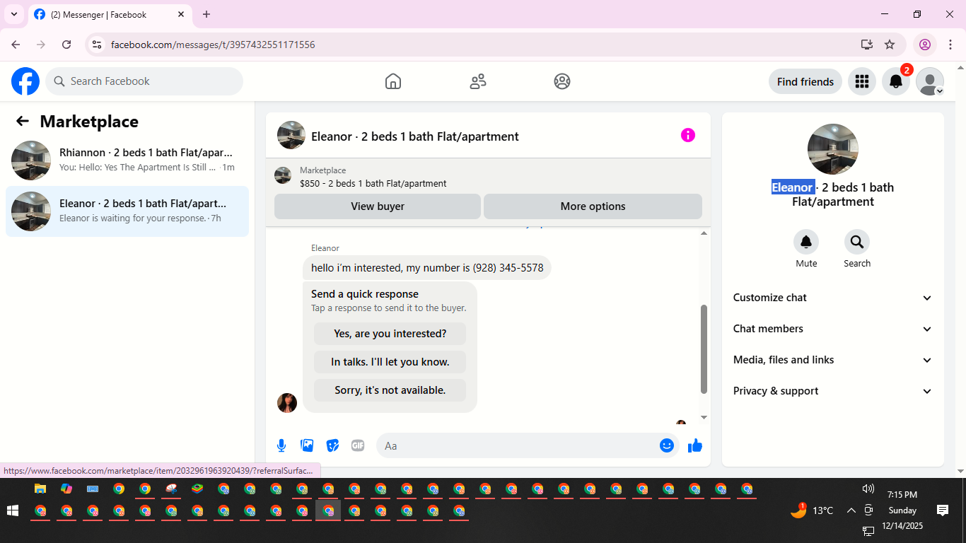966x543 pixels.
Task: Send quick reply "Sorry, it's not available."
Action: [390, 390]
